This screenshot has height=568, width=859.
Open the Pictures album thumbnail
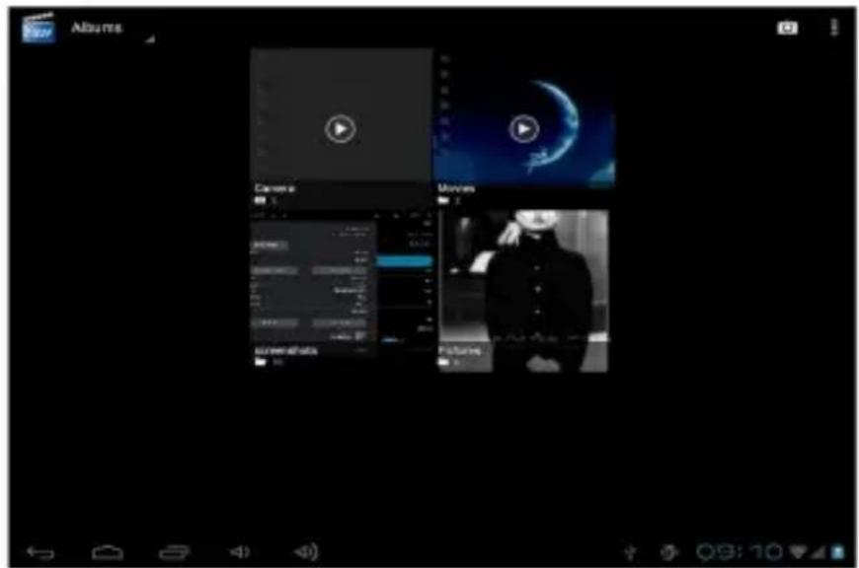point(523,291)
